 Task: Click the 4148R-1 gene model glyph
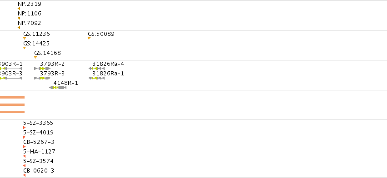tap(58, 88)
